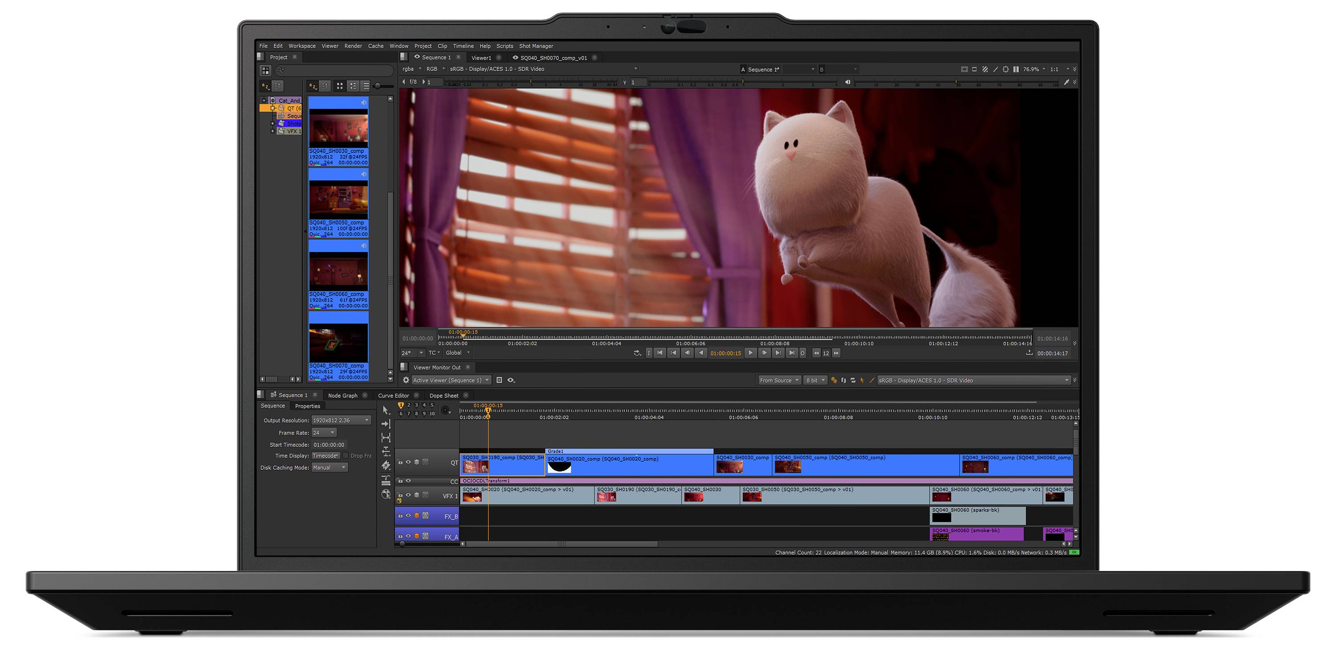The image size is (1336, 650).
Task: Enable the Drop Frame checkbox
Action: [x=346, y=456]
